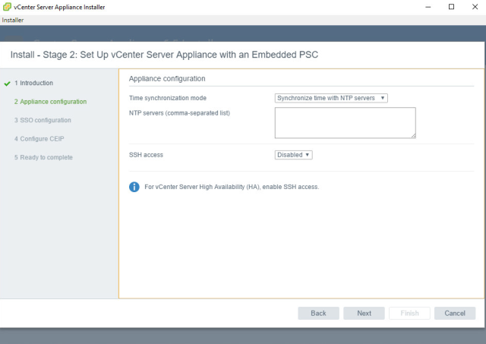This screenshot has height=344, width=486.
Task: Click the 'Appliance configuration' section heading
Action: (x=167, y=79)
